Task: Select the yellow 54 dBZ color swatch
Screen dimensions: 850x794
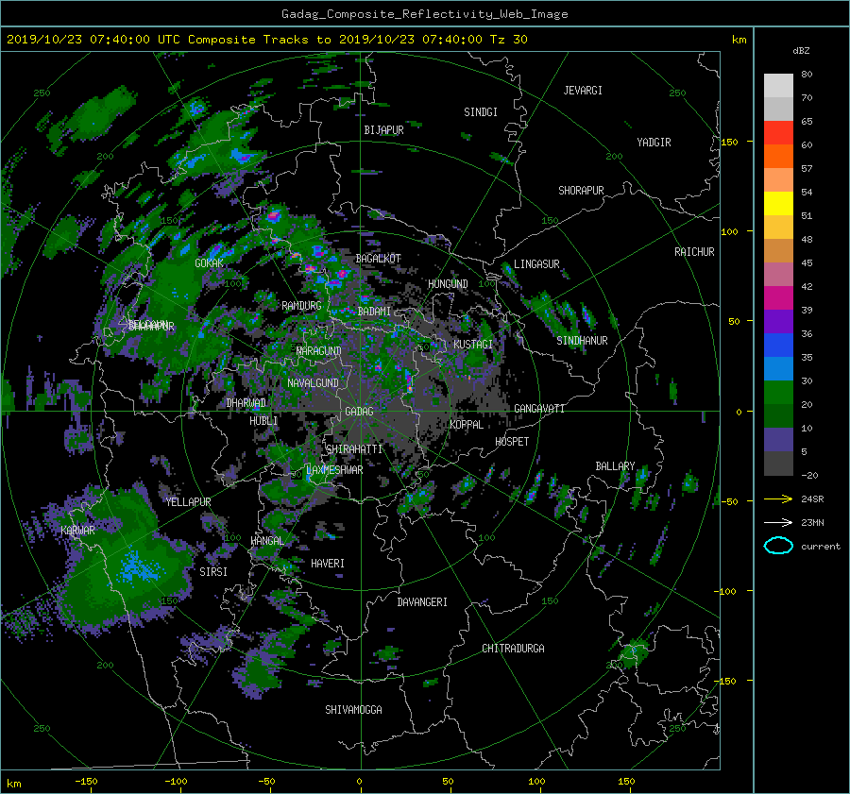Action: [x=778, y=203]
